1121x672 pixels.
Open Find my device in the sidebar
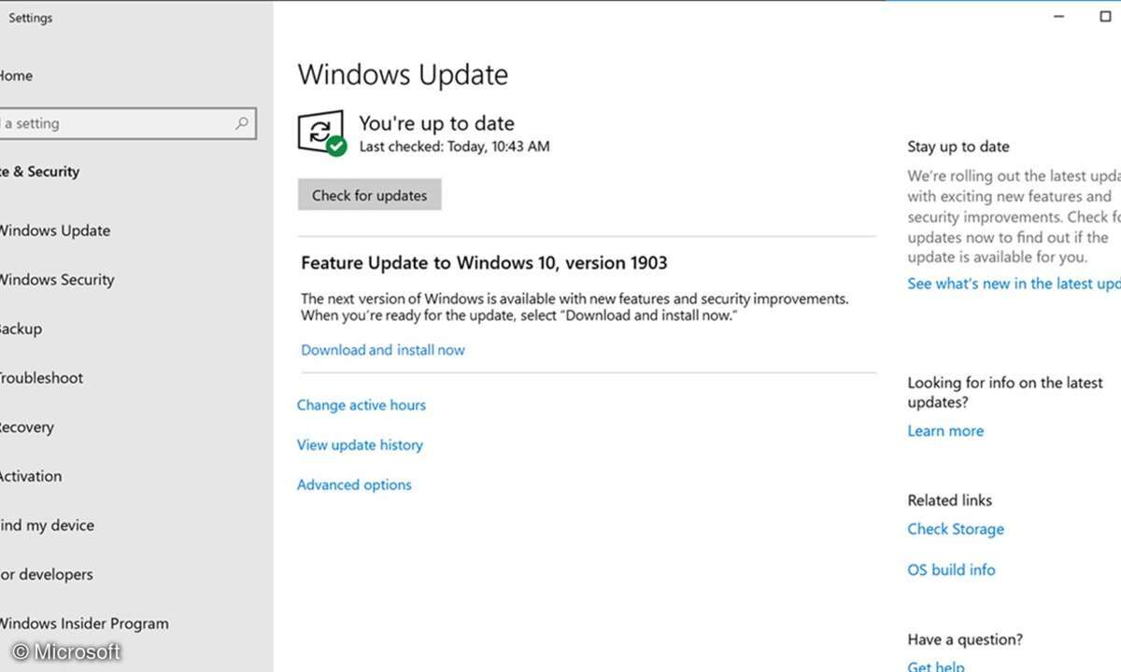[47, 525]
